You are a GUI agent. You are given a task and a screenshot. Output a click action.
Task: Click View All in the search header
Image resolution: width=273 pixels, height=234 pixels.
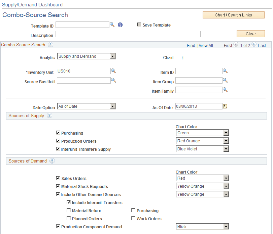coord(206,45)
